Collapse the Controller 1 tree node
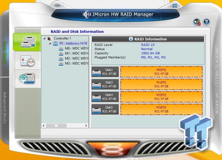 (x=45, y=38)
